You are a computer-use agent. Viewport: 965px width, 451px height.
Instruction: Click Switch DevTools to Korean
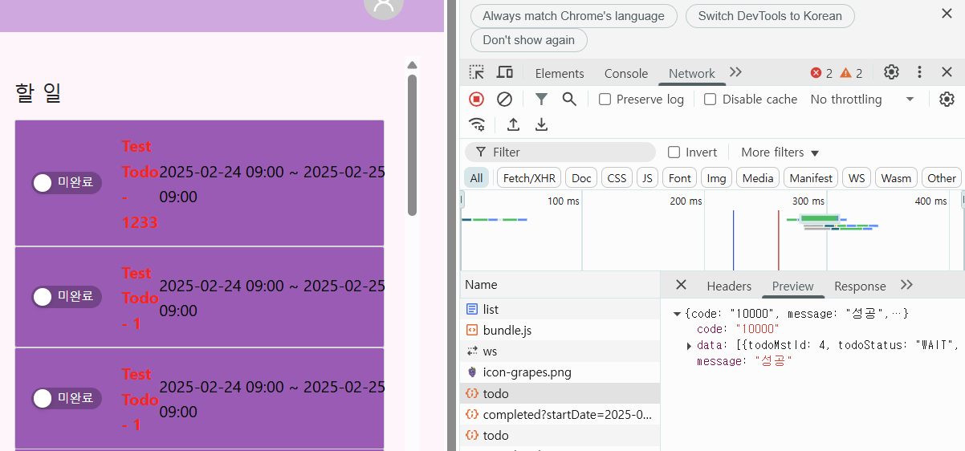pyautogui.click(x=770, y=16)
